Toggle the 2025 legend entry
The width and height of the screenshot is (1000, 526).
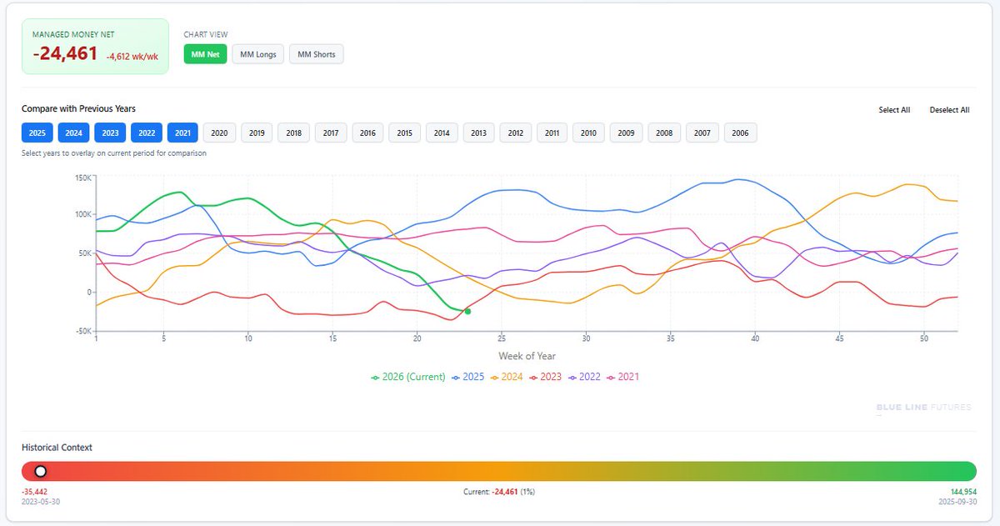click(468, 377)
